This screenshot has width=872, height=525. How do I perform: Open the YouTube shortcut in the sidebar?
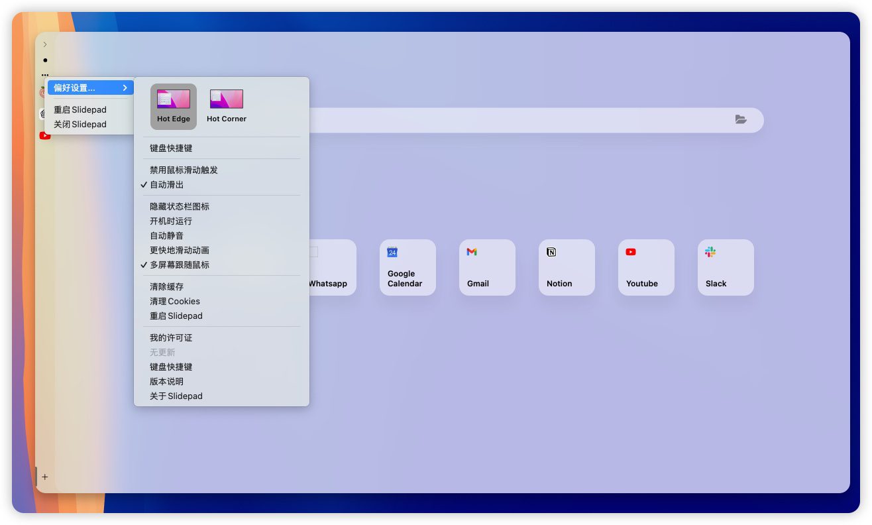(45, 136)
